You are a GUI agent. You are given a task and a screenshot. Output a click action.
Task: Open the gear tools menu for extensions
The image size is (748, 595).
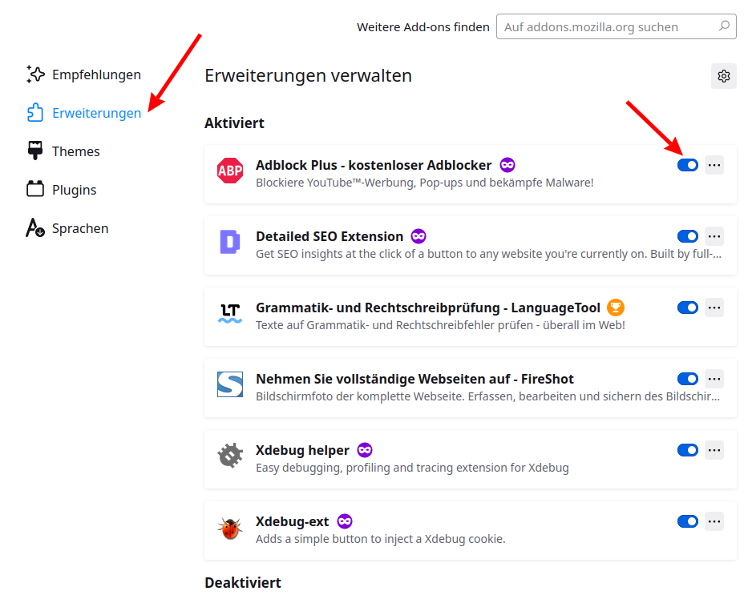coord(724,76)
